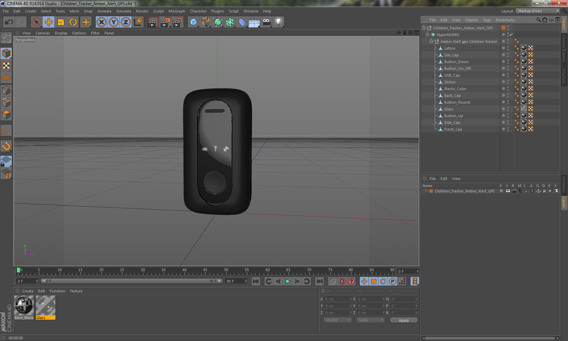The image size is (568, 341).
Task: Open the Sculpt menu
Action: tap(159, 11)
